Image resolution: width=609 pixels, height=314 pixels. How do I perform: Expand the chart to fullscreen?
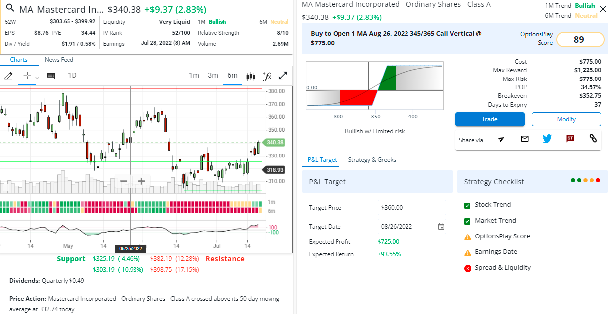[x=283, y=76]
